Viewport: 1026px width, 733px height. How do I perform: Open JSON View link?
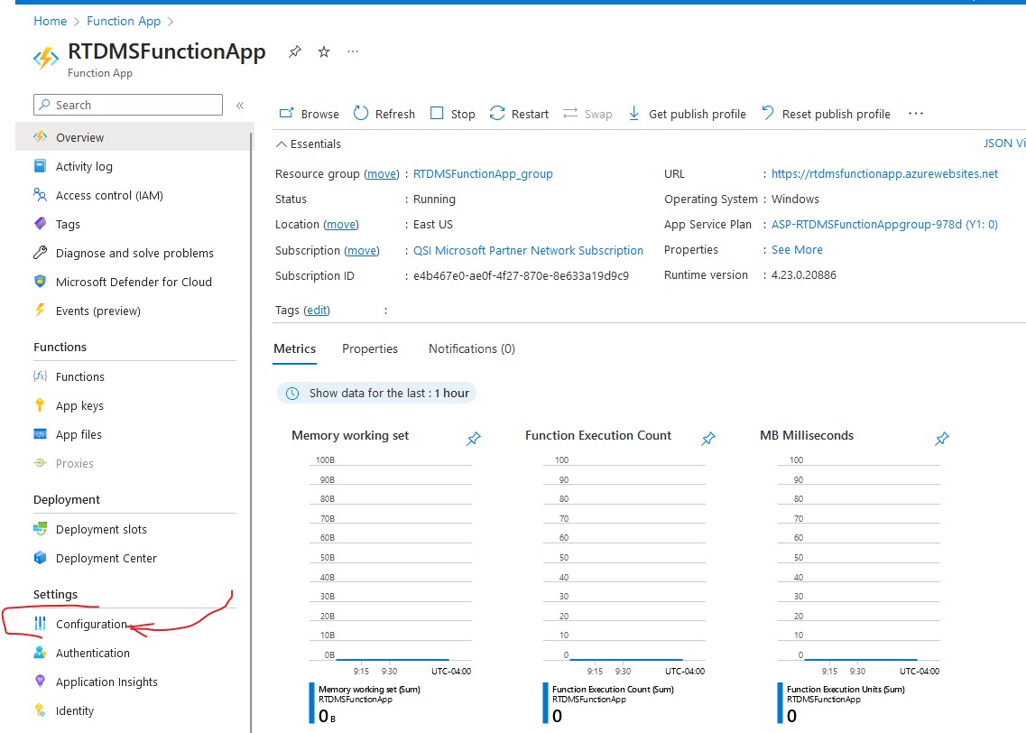coord(1004,144)
